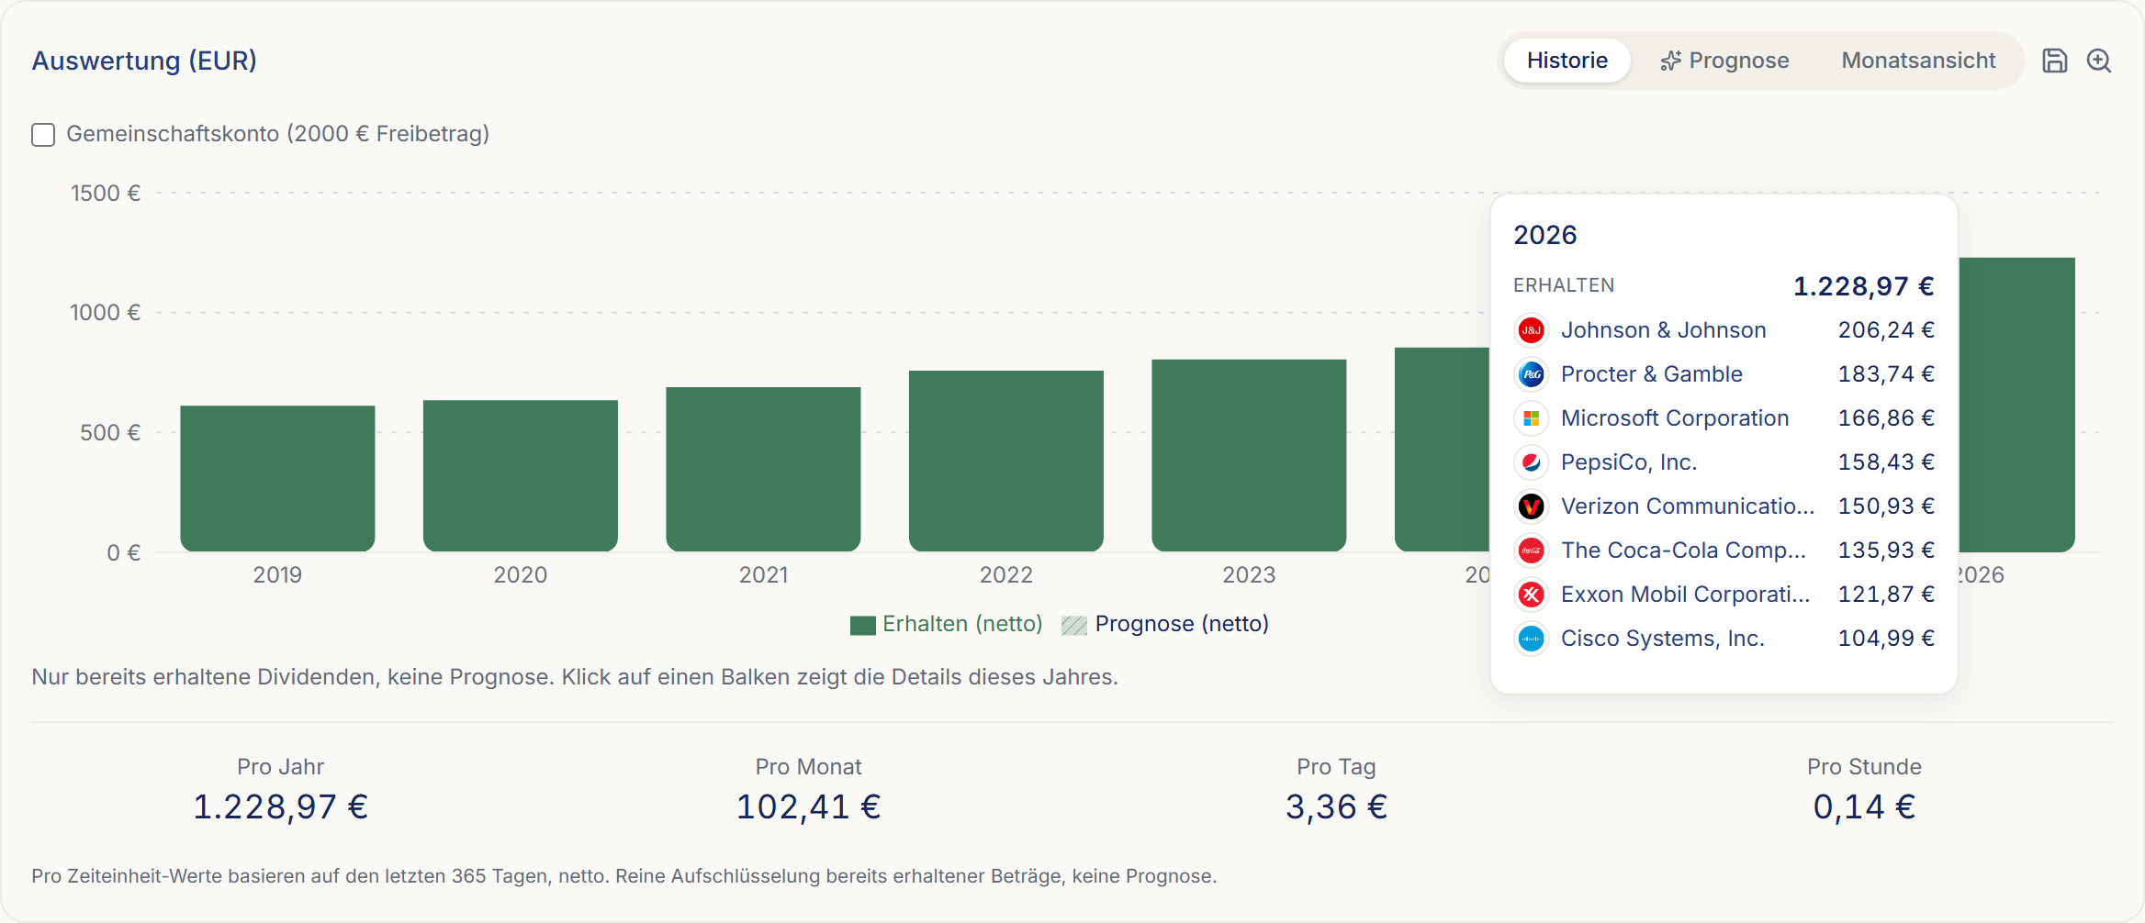Screen dimensions: 2145x923
Task: Click the 500 € axis label
Action: [x=110, y=433]
